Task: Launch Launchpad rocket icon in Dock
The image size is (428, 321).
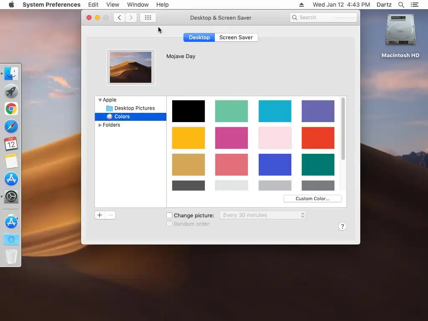Action: coord(11,91)
